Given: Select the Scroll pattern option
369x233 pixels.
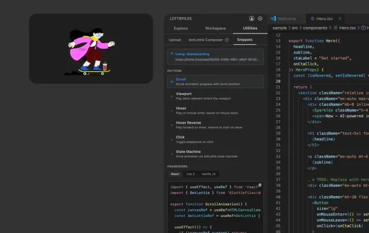Looking at the screenshot, I should tap(215, 82).
